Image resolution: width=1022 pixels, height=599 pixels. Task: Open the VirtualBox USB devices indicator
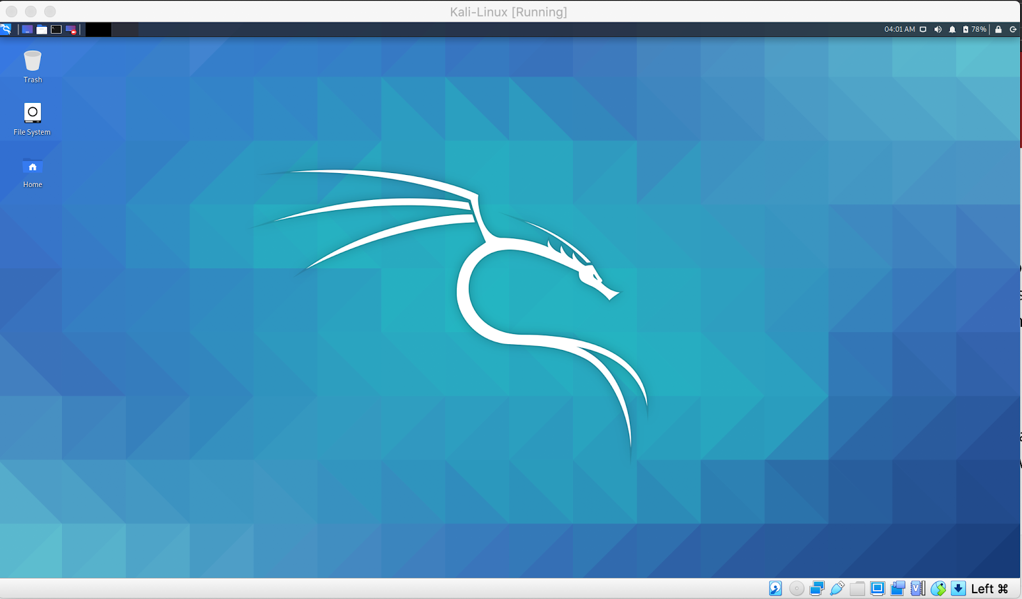837,589
